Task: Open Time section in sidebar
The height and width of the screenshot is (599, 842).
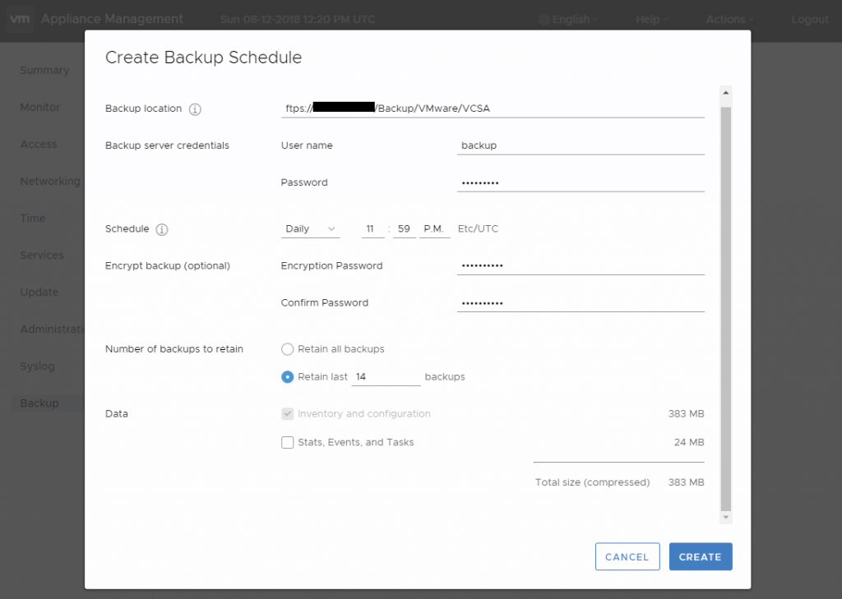Action: 33,219
